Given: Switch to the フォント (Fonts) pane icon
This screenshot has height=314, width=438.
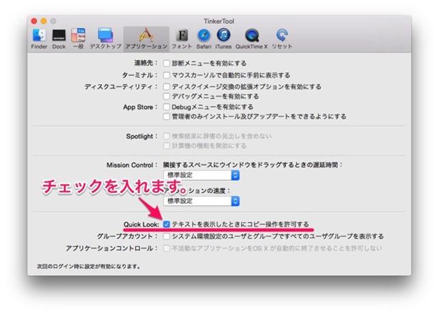Looking at the screenshot, I should [x=181, y=36].
